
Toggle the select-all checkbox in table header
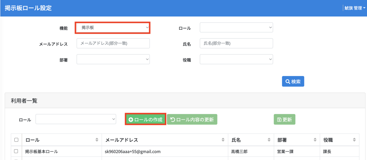tap(16, 140)
